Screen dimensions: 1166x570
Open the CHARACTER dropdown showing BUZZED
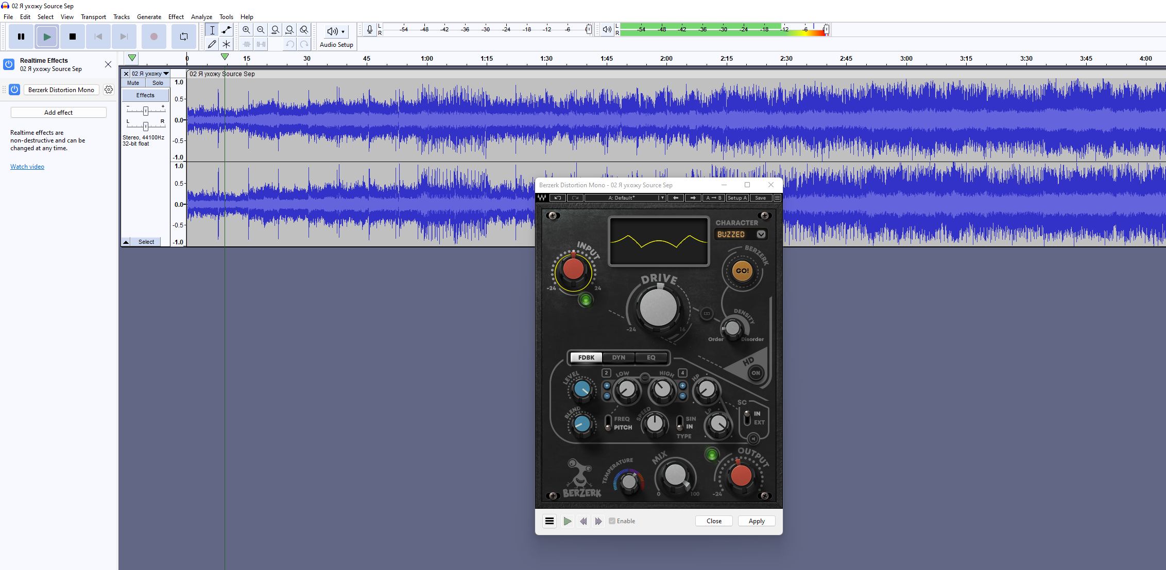pyautogui.click(x=761, y=234)
